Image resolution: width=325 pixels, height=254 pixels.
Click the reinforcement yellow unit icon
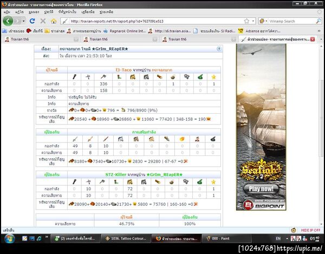tap(182, 139)
